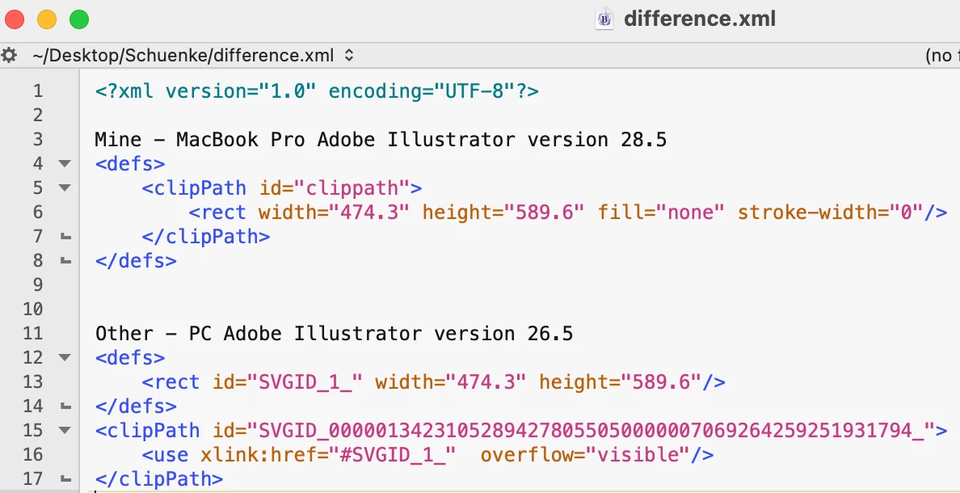
Task: Select line number 11 in gutter
Action: click(33, 334)
